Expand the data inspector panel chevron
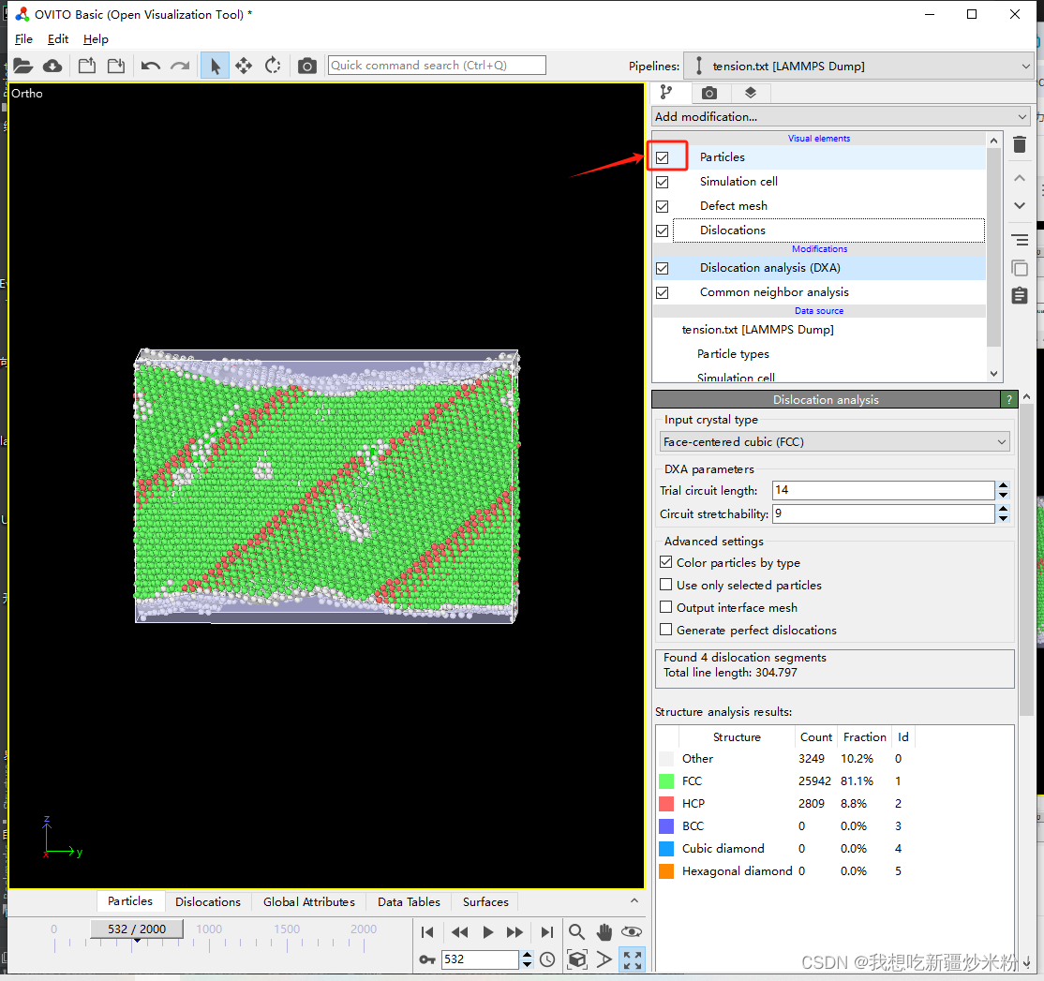Image resolution: width=1044 pixels, height=981 pixels. [634, 900]
